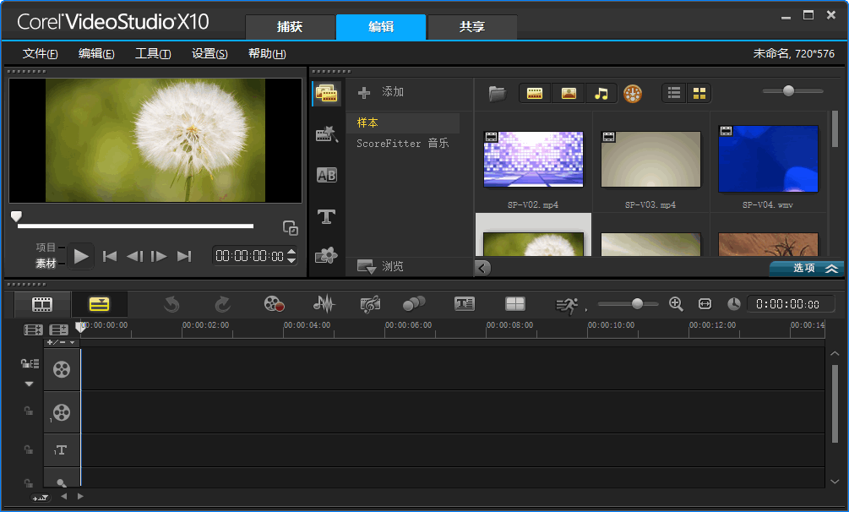Click the decorative wheel icon in library toolbar
The width and height of the screenshot is (849, 512).
(633, 94)
